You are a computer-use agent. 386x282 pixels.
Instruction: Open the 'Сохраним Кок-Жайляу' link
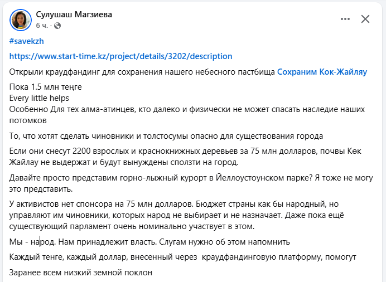[322, 72]
